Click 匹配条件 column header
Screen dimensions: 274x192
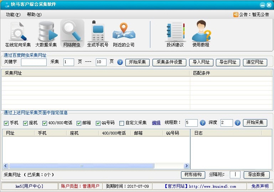231,73
